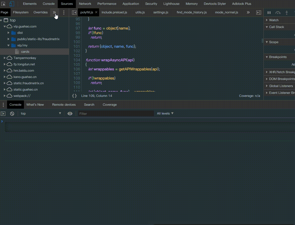295x225 pixels.
Task: Hide the navigator sidebar pane
Action: click(x=74, y=12)
